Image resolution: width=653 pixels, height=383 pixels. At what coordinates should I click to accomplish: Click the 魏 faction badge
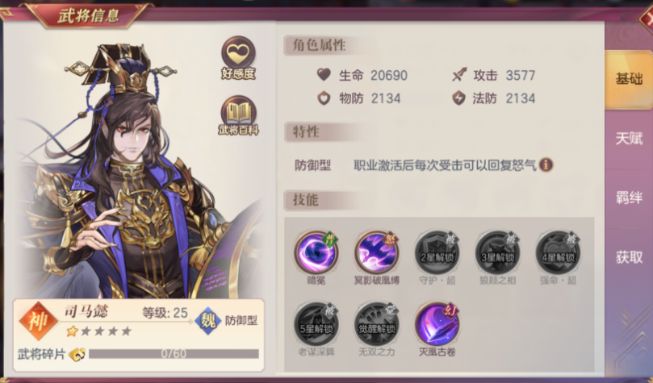[207, 321]
